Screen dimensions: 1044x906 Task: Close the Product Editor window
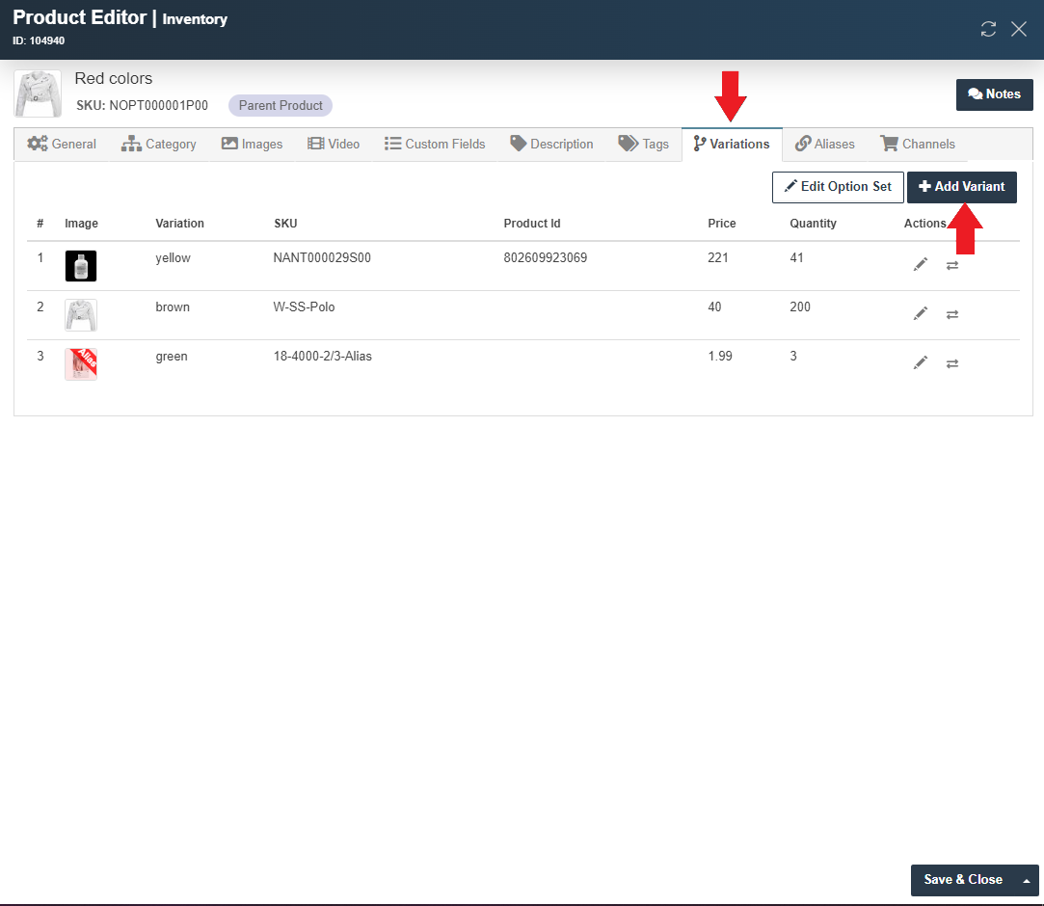point(1019,29)
